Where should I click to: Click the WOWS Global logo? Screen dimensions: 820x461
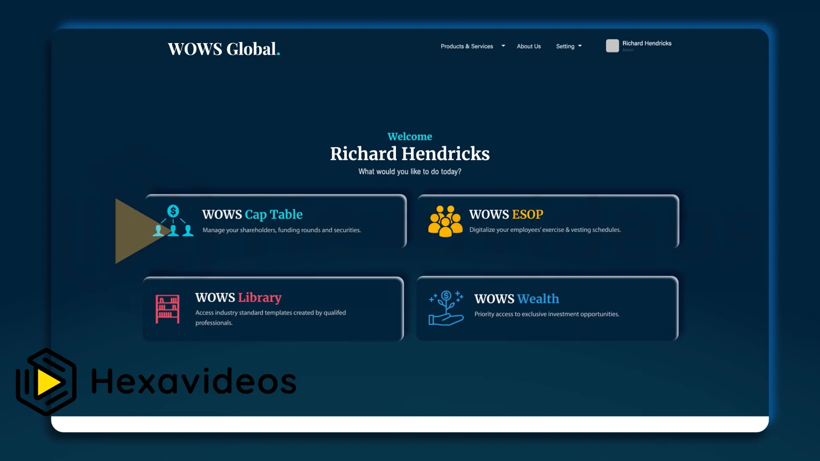coord(224,49)
